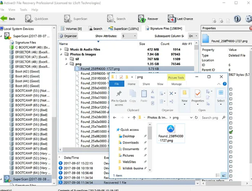Open the Explorer File tab

(117, 84)
